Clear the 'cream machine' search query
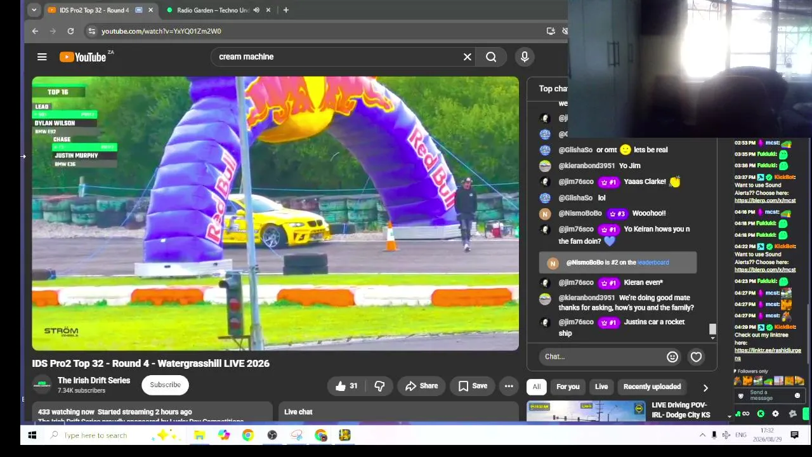The image size is (812, 457). tap(468, 57)
